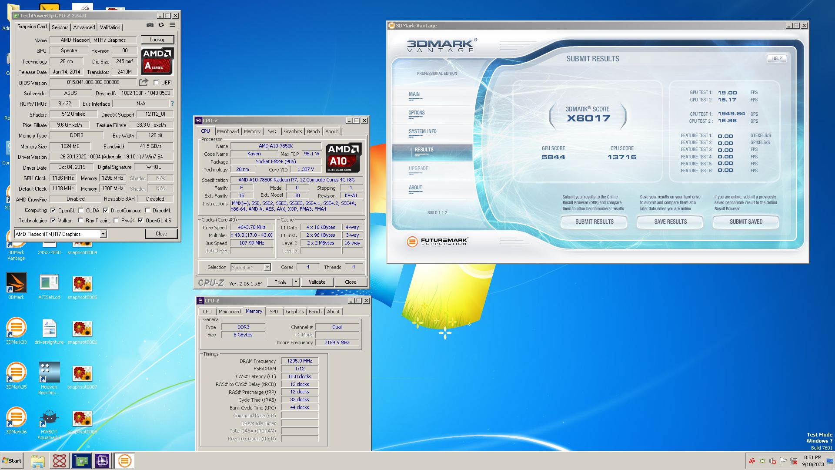The height and width of the screenshot is (470, 835).
Task: Open the 3DMark desktop shortcut
Action: tap(16, 286)
